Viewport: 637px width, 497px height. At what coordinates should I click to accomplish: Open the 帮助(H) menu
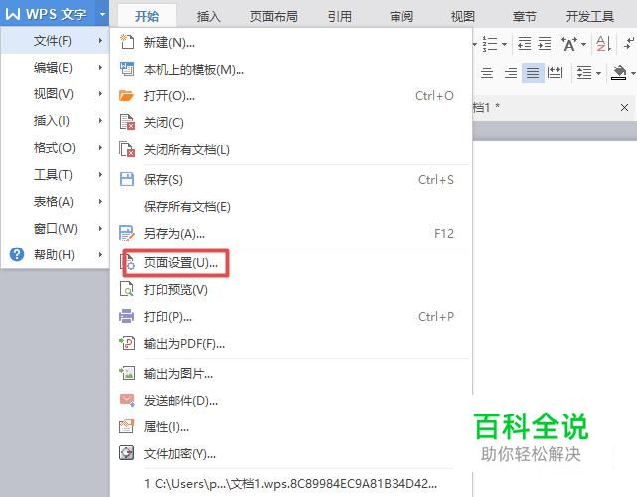[x=55, y=254]
